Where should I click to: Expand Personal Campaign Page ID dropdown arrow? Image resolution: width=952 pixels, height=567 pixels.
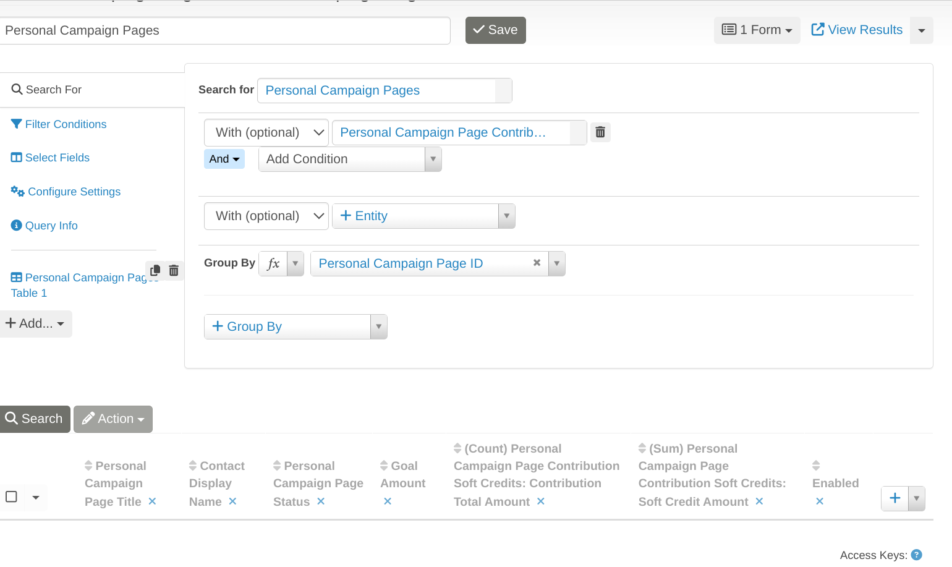[557, 263]
